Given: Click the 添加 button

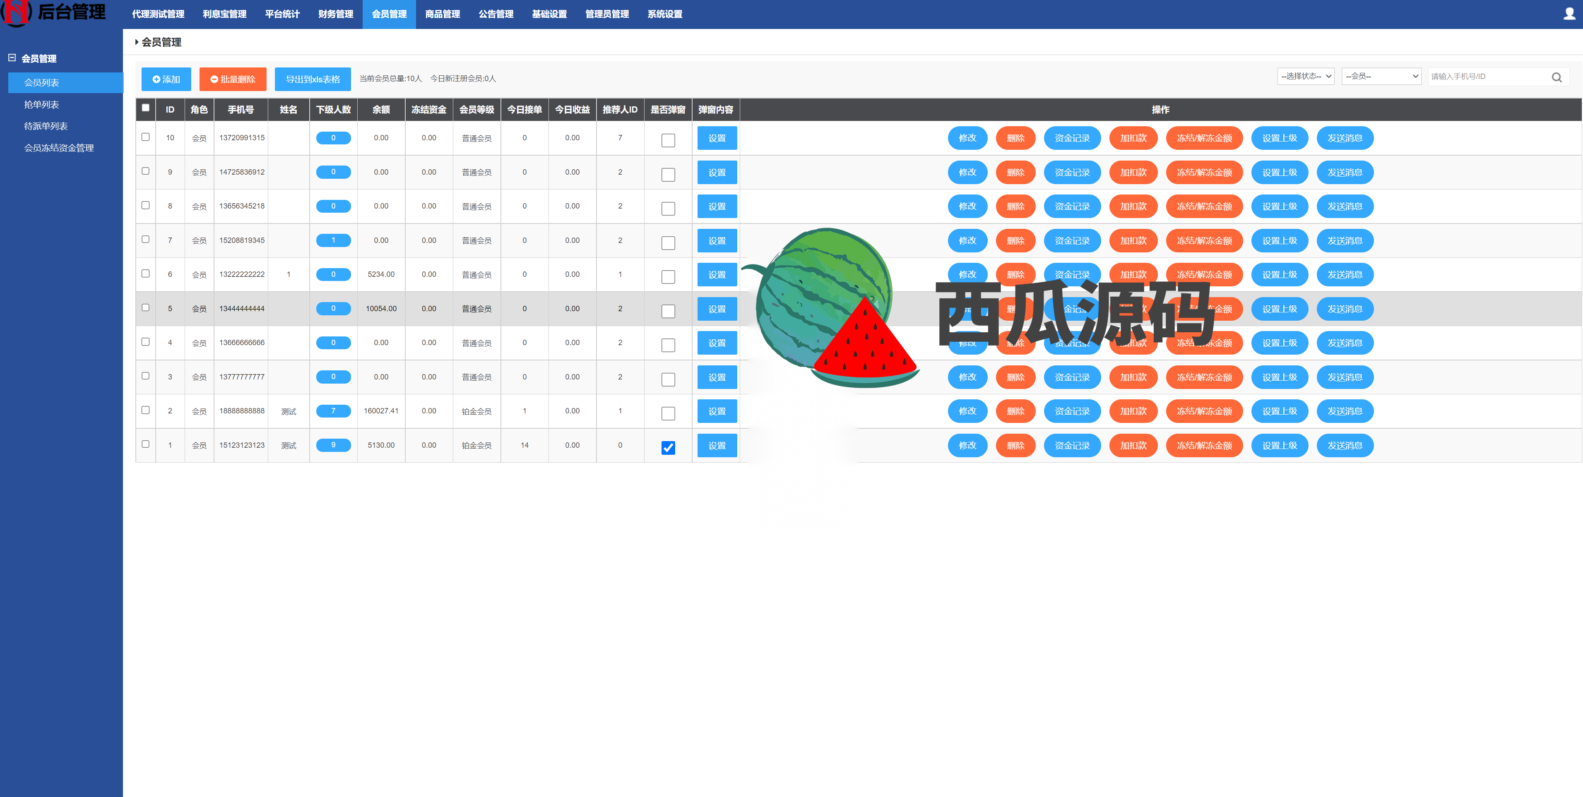Looking at the screenshot, I should tap(166, 79).
